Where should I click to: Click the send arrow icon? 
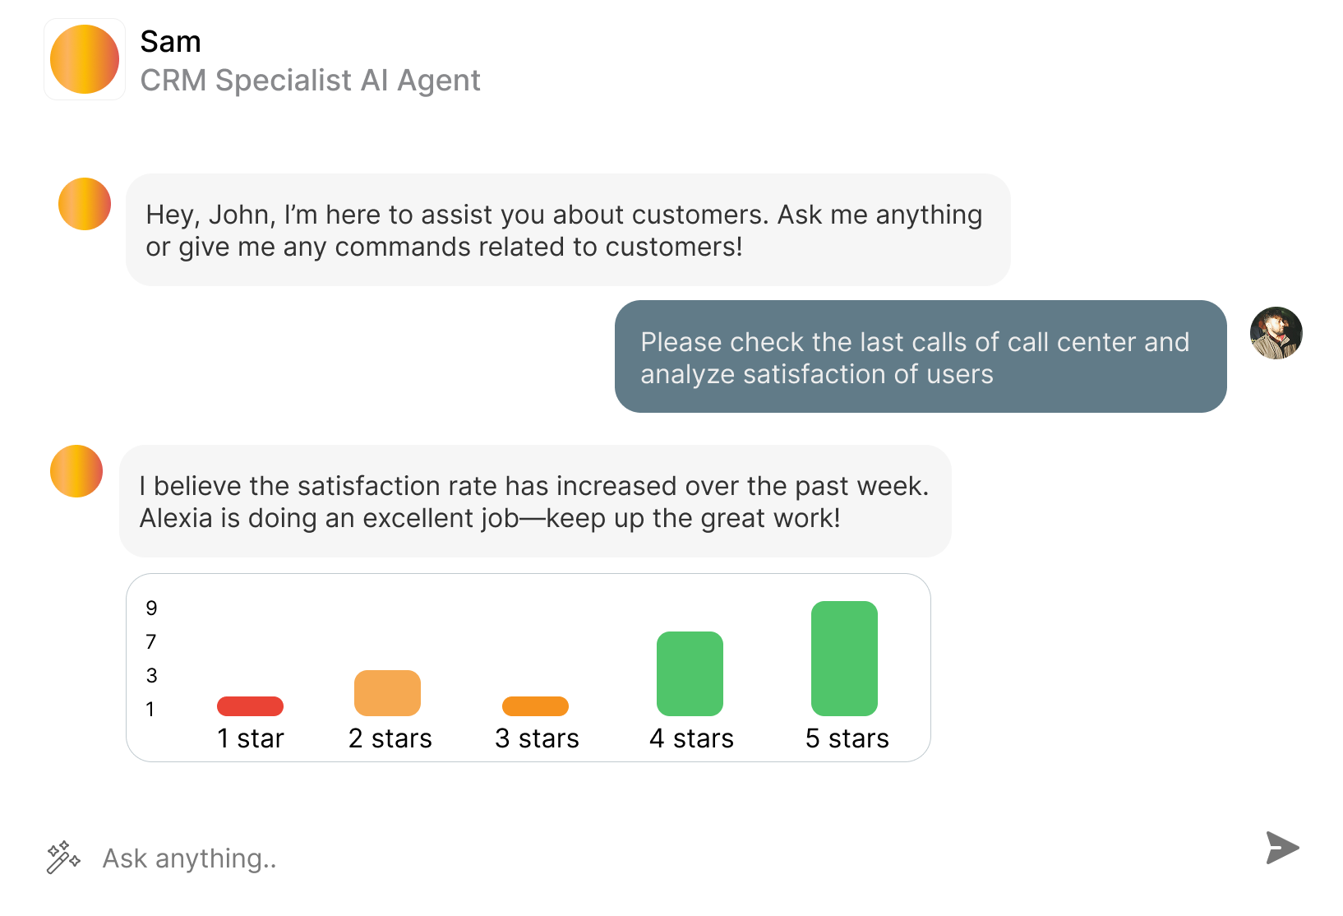(x=1281, y=848)
